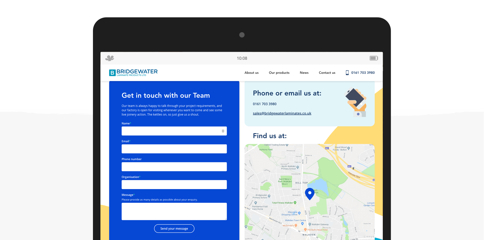Click HILL TOP label on map
Viewport: 484px width, 240px height.
point(302,183)
